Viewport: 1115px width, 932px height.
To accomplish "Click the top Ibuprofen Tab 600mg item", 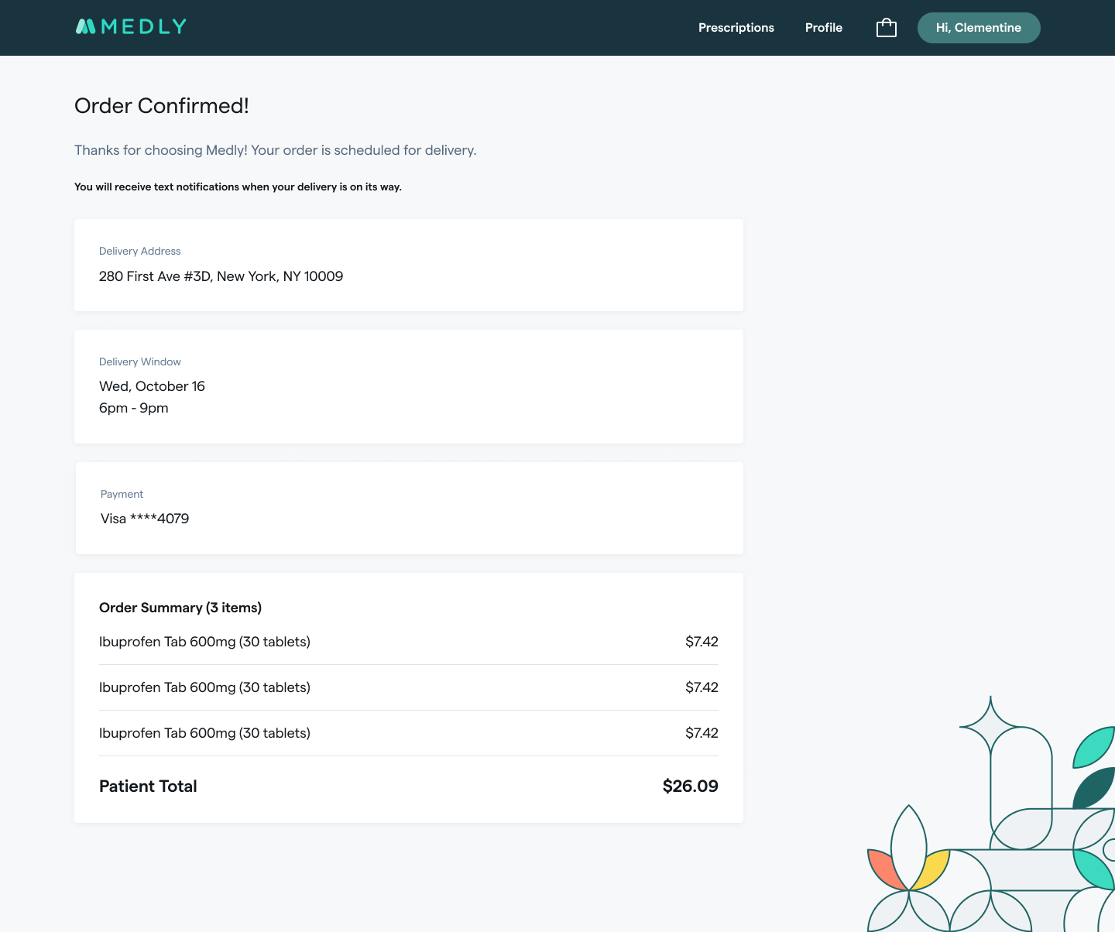I will (204, 642).
